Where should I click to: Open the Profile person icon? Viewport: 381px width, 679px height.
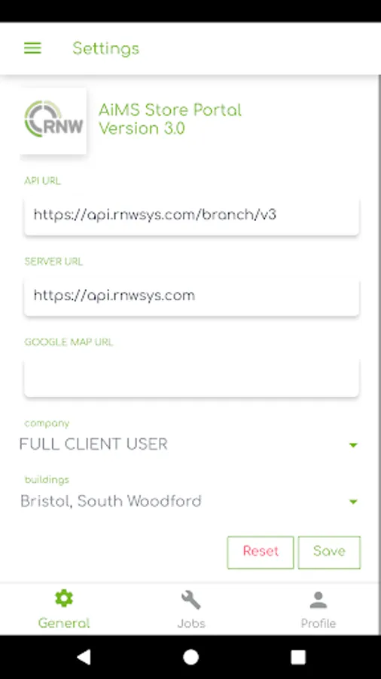click(319, 601)
